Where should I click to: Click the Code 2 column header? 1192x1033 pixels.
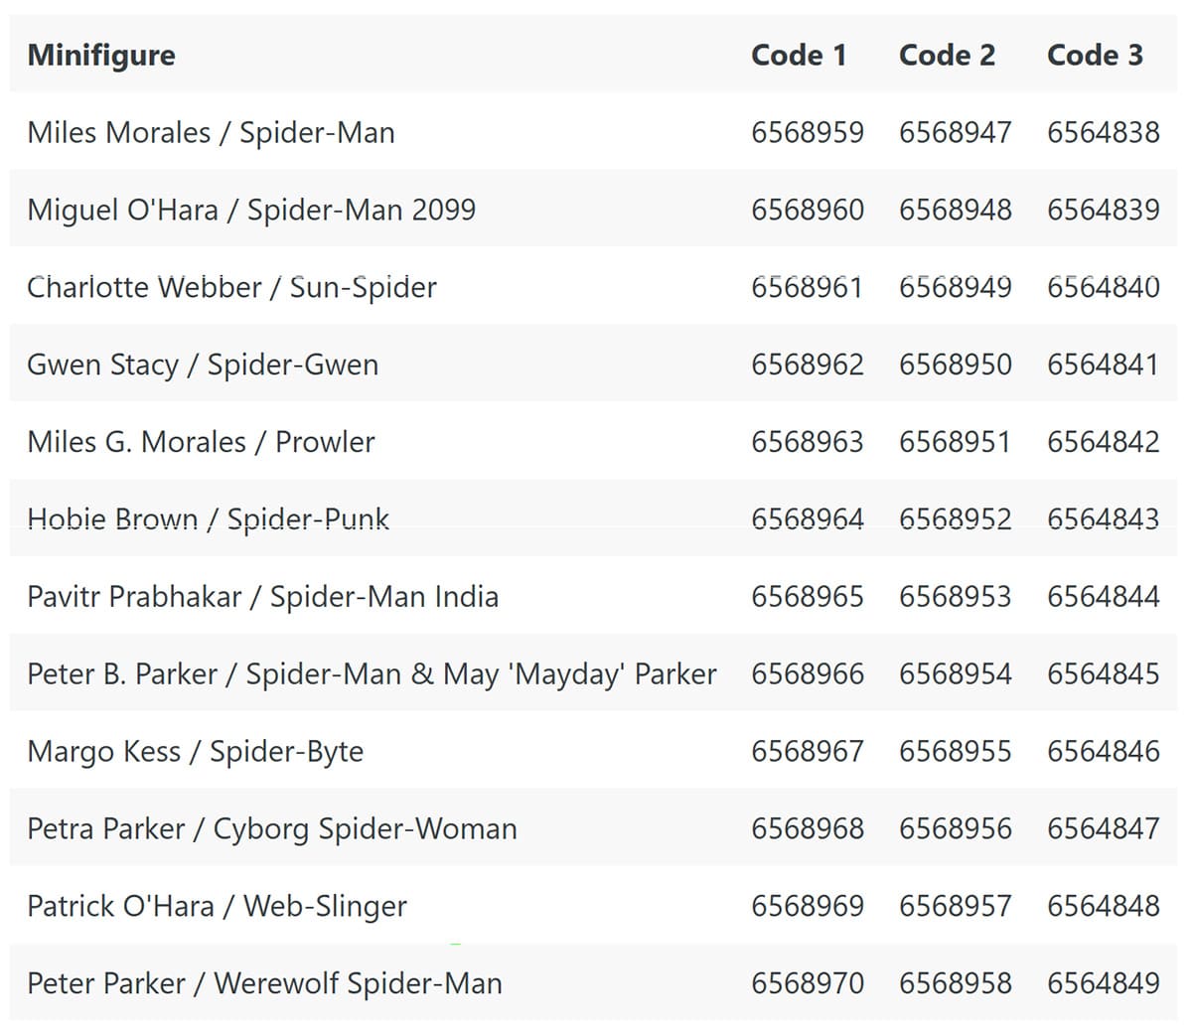tap(947, 56)
